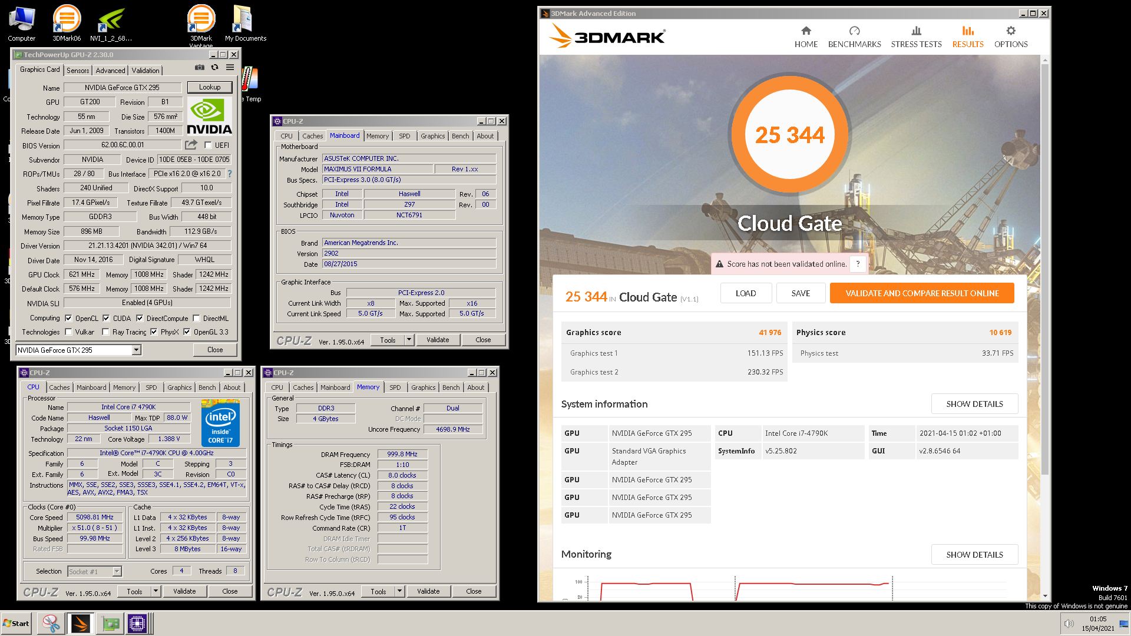Click VALIDATE AND COMPARE RESULT ONLINE button

coord(922,293)
